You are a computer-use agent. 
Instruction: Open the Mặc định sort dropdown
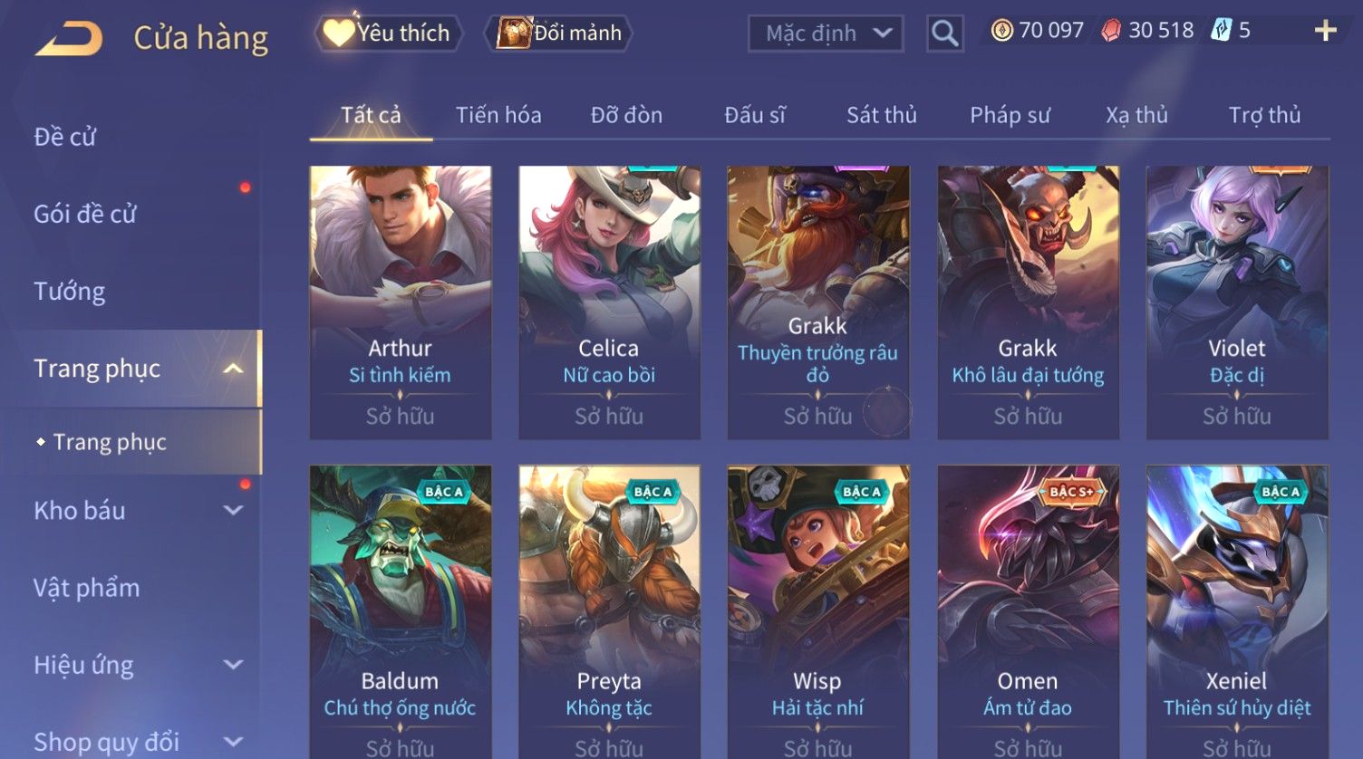pos(826,34)
